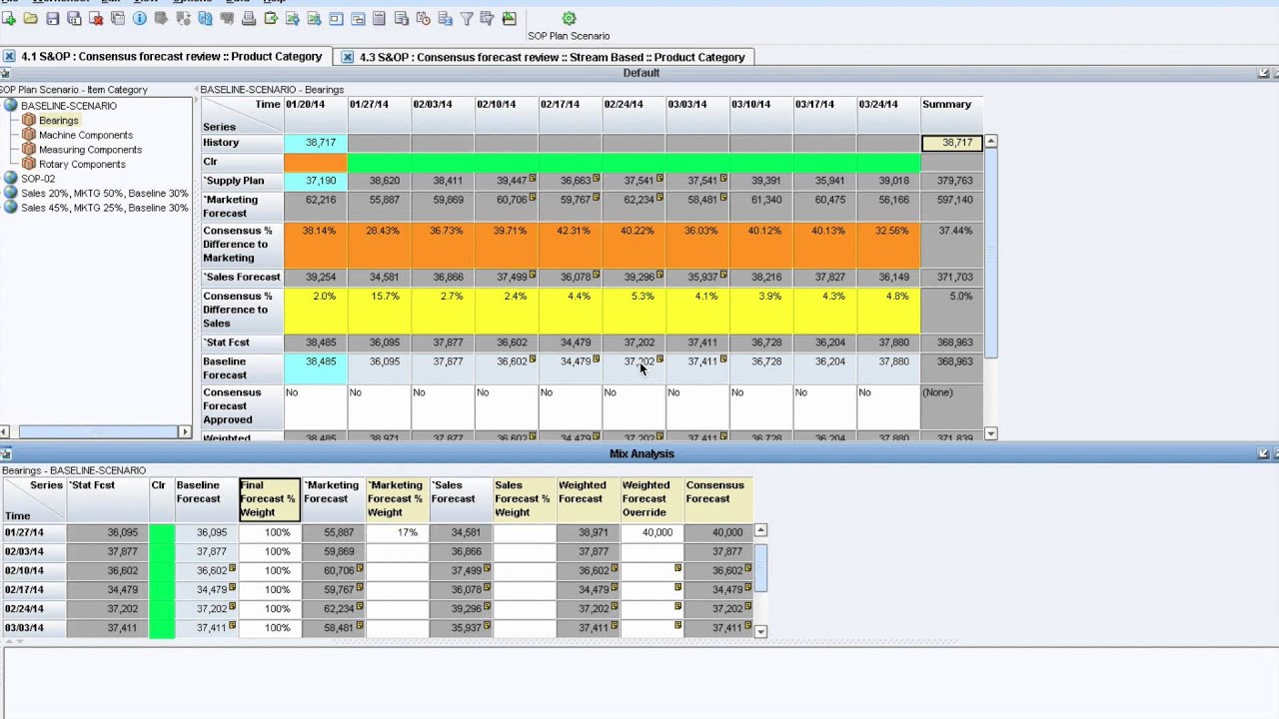1279x719 pixels.
Task: Select Sales 45%, MKTG 25%, Baseline 30% scenario
Action: [x=104, y=208]
